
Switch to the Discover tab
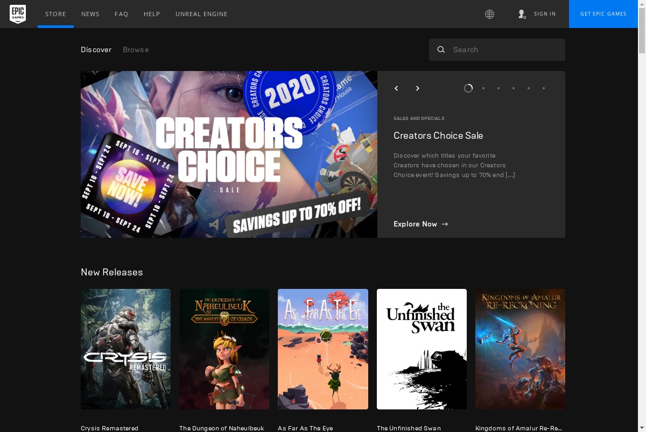[96, 49]
